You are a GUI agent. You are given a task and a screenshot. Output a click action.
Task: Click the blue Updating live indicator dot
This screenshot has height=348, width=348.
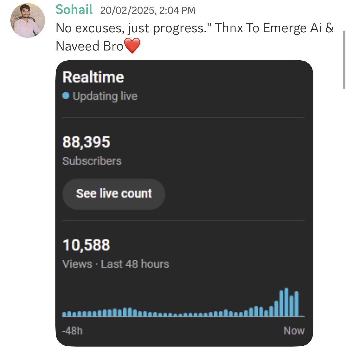pos(66,96)
